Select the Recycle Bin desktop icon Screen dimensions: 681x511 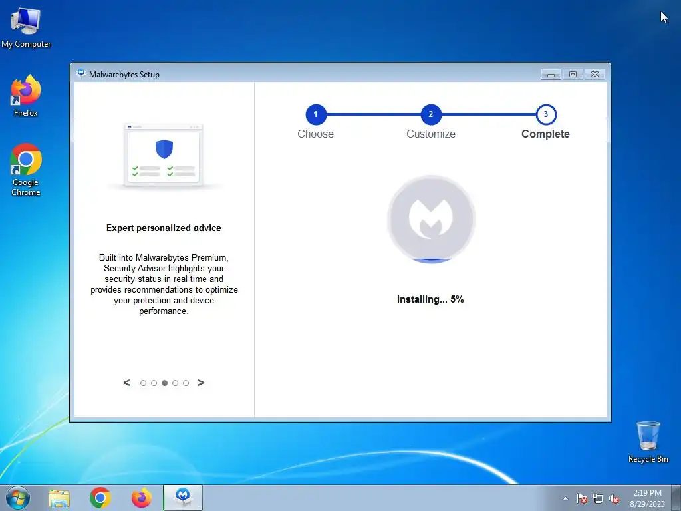[x=648, y=442]
